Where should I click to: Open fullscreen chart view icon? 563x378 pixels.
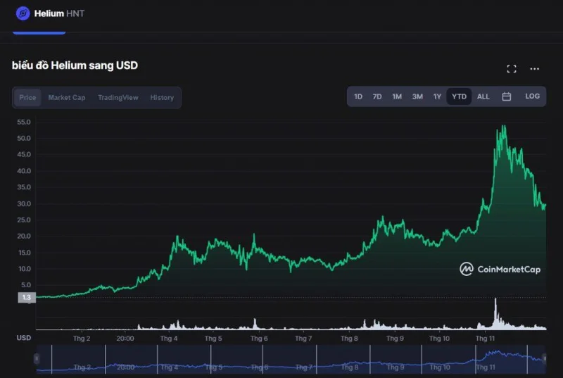pyautogui.click(x=512, y=69)
